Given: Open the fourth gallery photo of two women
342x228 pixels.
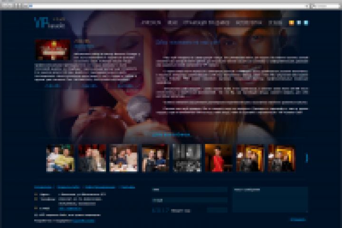Looking at the screenshot, I should click(x=155, y=158).
